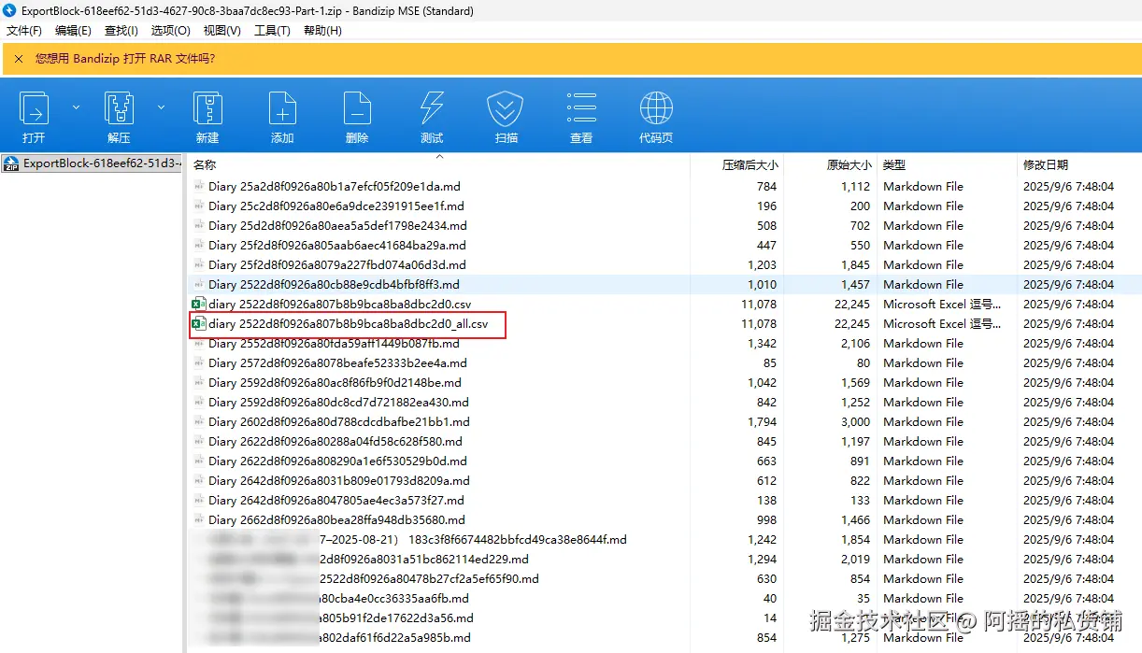Select file Diary 2592d8f0926a80dc8cd7d721882ea430.md
The height and width of the screenshot is (653, 1142).
tap(338, 403)
